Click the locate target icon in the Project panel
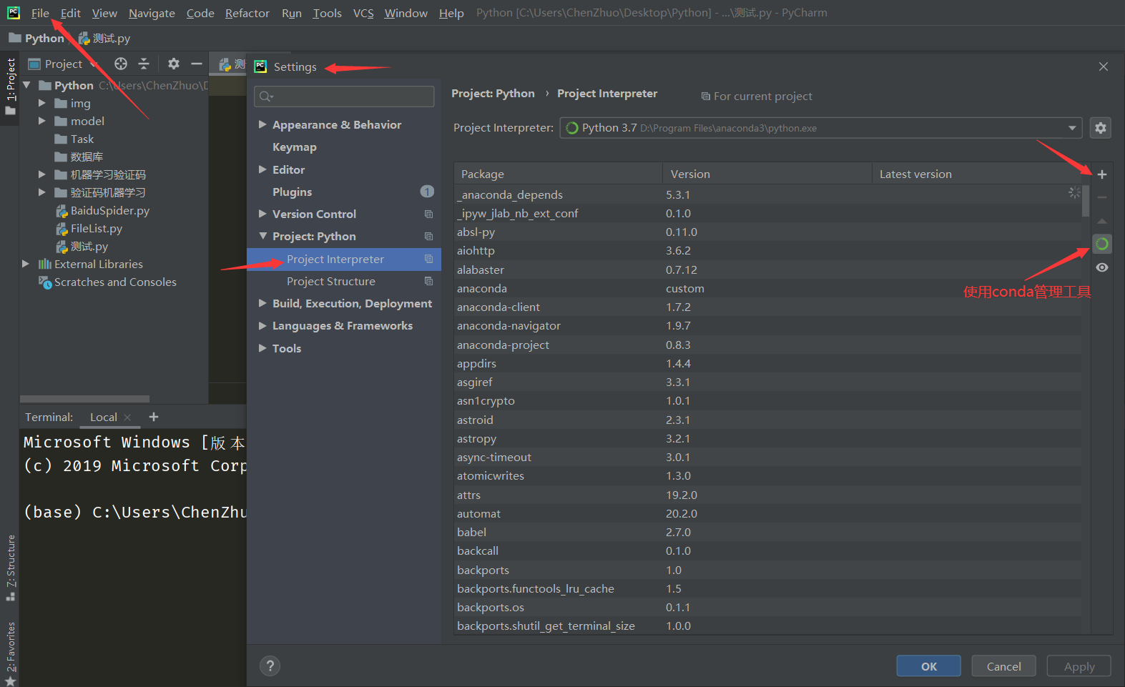 pos(121,64)
